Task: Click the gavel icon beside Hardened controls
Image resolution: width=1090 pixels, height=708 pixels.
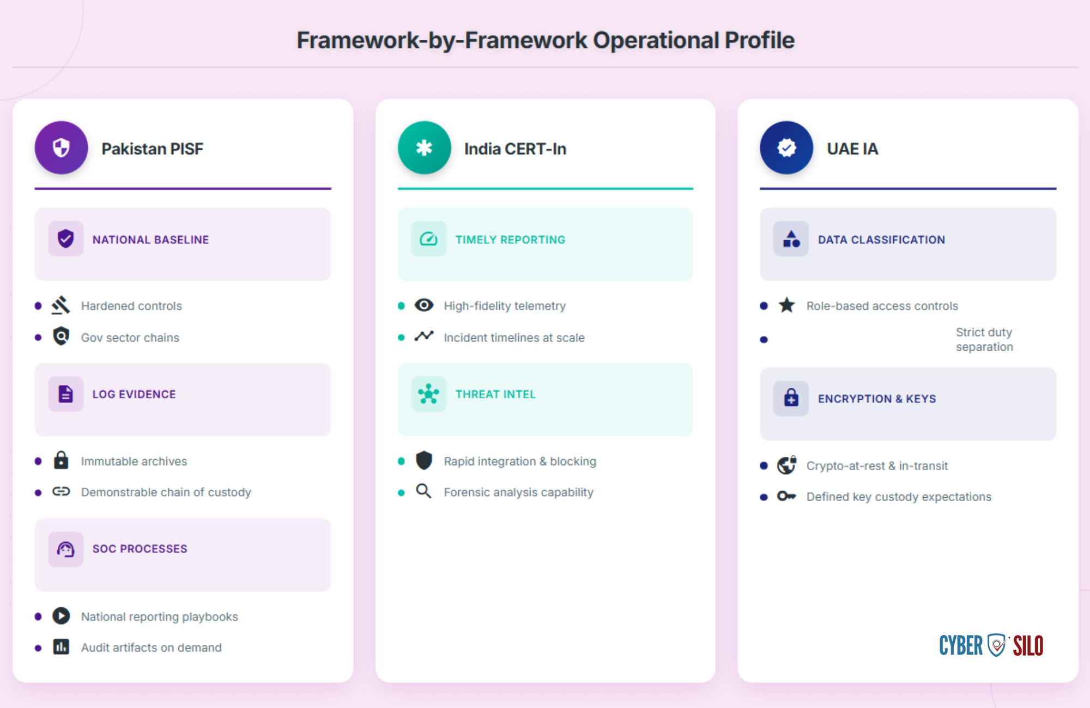Action: [x=60, y=305]
